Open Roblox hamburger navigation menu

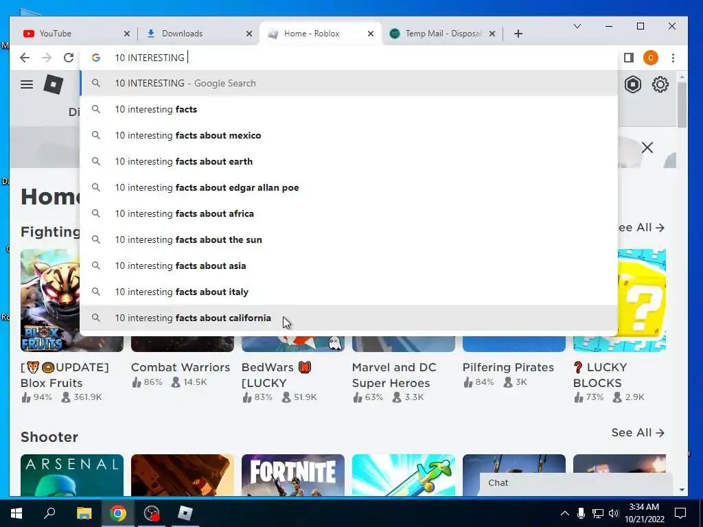click(27, 84)
